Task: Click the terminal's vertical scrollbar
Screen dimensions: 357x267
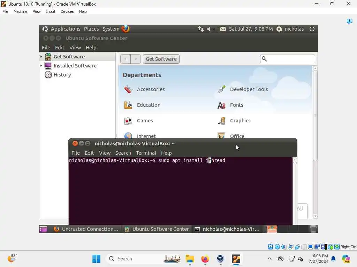Action: point(295,191)
